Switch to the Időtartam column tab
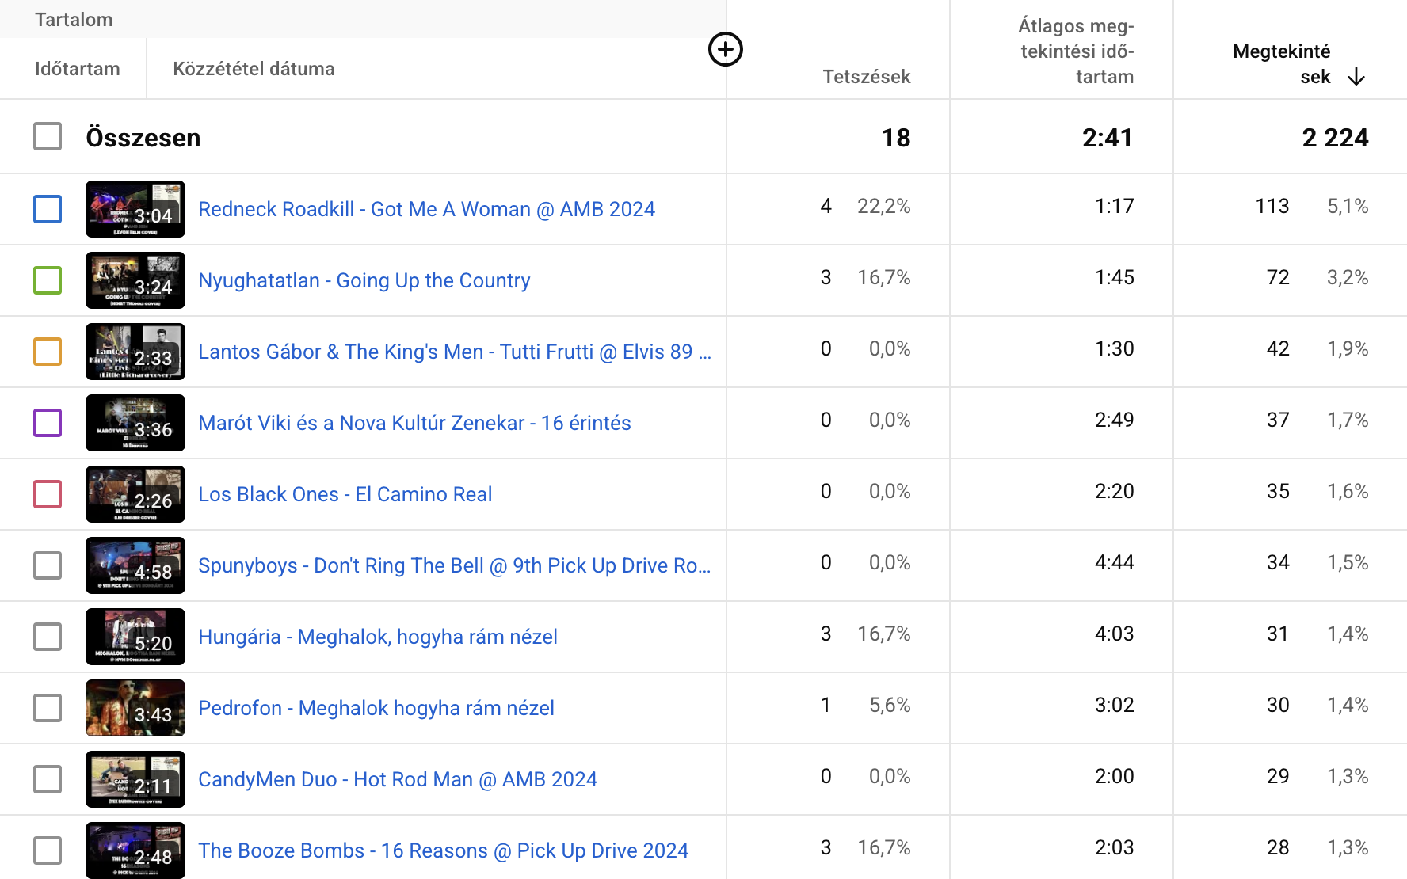 (78, 69)
